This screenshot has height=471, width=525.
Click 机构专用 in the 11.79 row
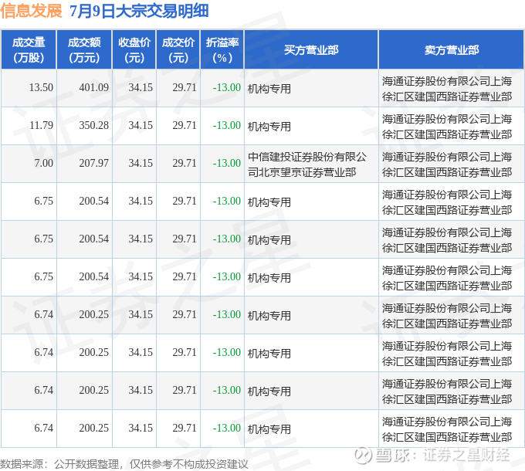point(269,127)
